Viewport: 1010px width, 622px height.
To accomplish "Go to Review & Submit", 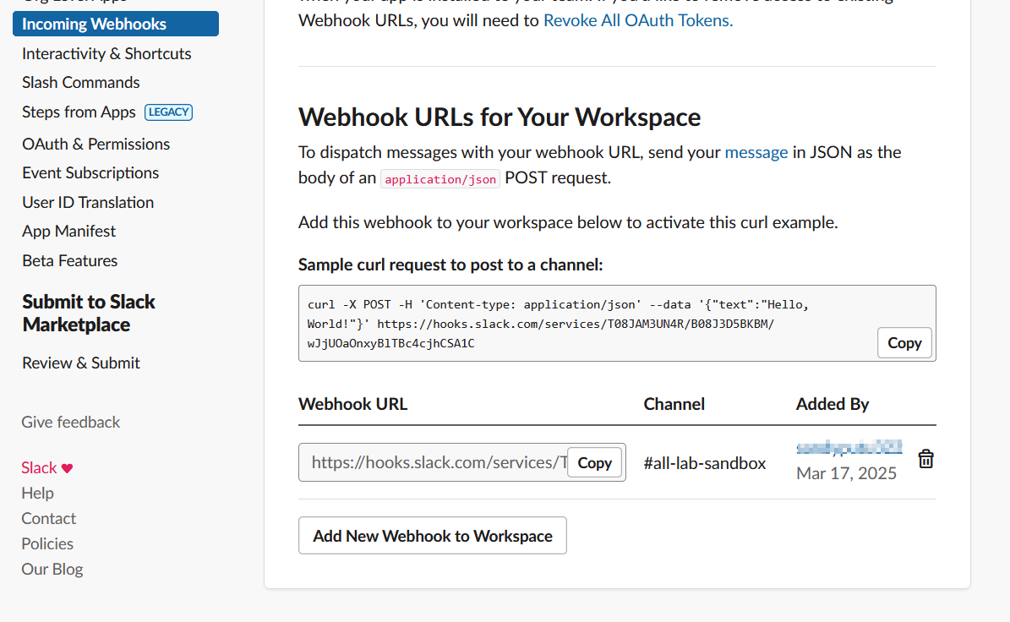I will (x=81, y=363).
